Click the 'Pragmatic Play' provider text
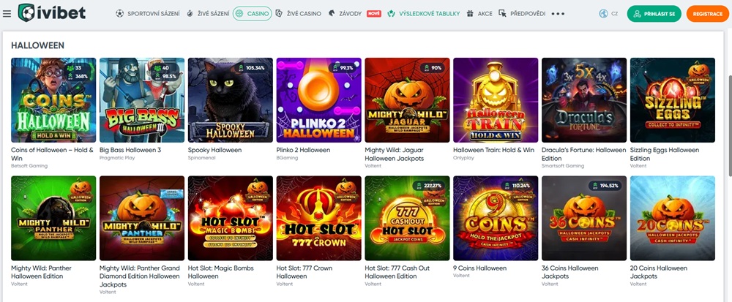The image size is (732, 302). point(116,157)
